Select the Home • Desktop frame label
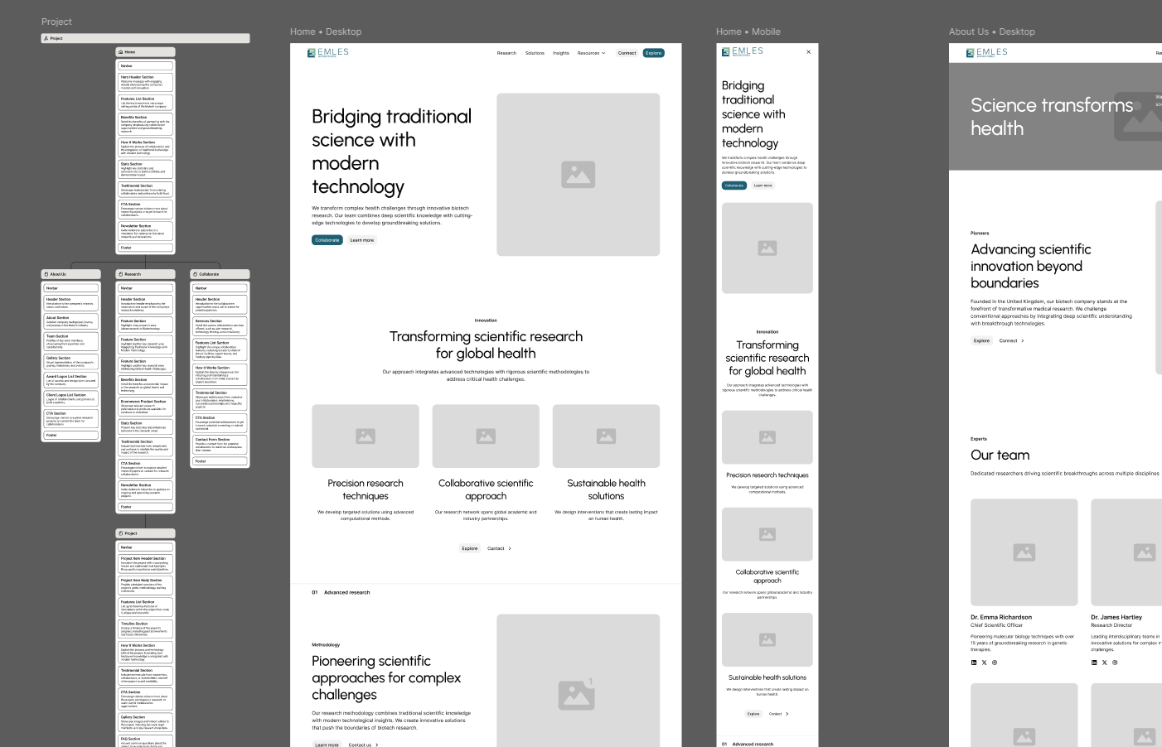Image resolution: width=1162 pixels, height=747 pixels. 326,31
